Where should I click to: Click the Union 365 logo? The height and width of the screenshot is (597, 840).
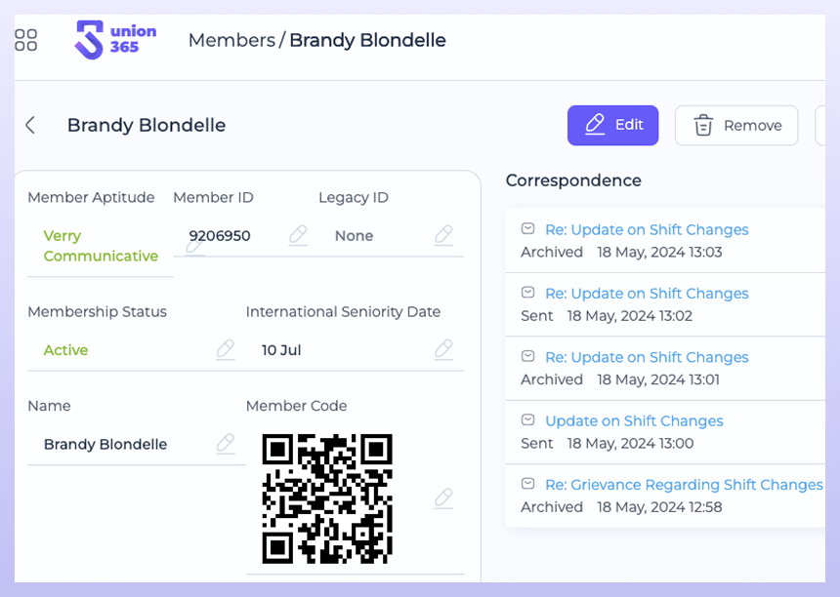coord(115,40)
